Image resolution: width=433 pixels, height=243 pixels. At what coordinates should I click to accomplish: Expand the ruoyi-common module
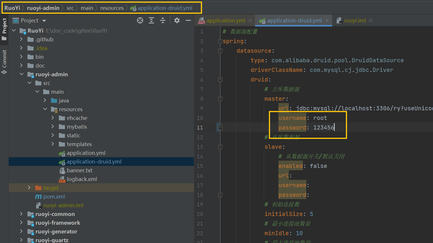click(x=21, y=214)
